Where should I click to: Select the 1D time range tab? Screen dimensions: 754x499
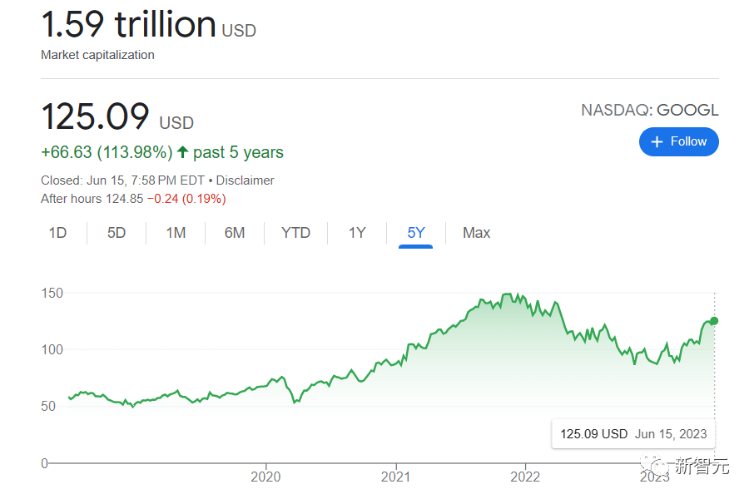[57, 233]
